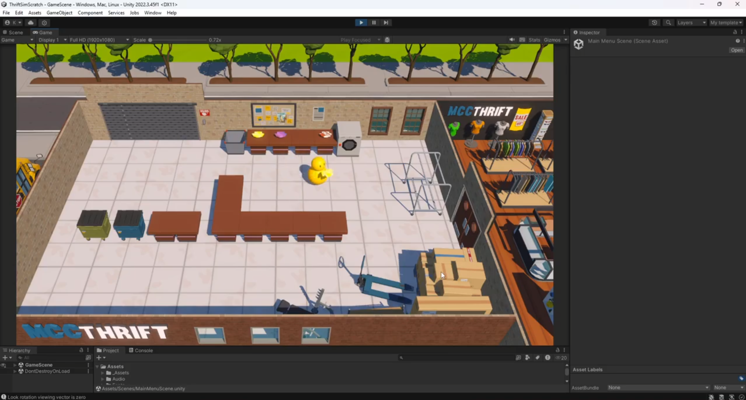Open DontDestroyOnLoad options kebab menu
Viewport: 746px width, 400px height.
click(x=88, y=371)
